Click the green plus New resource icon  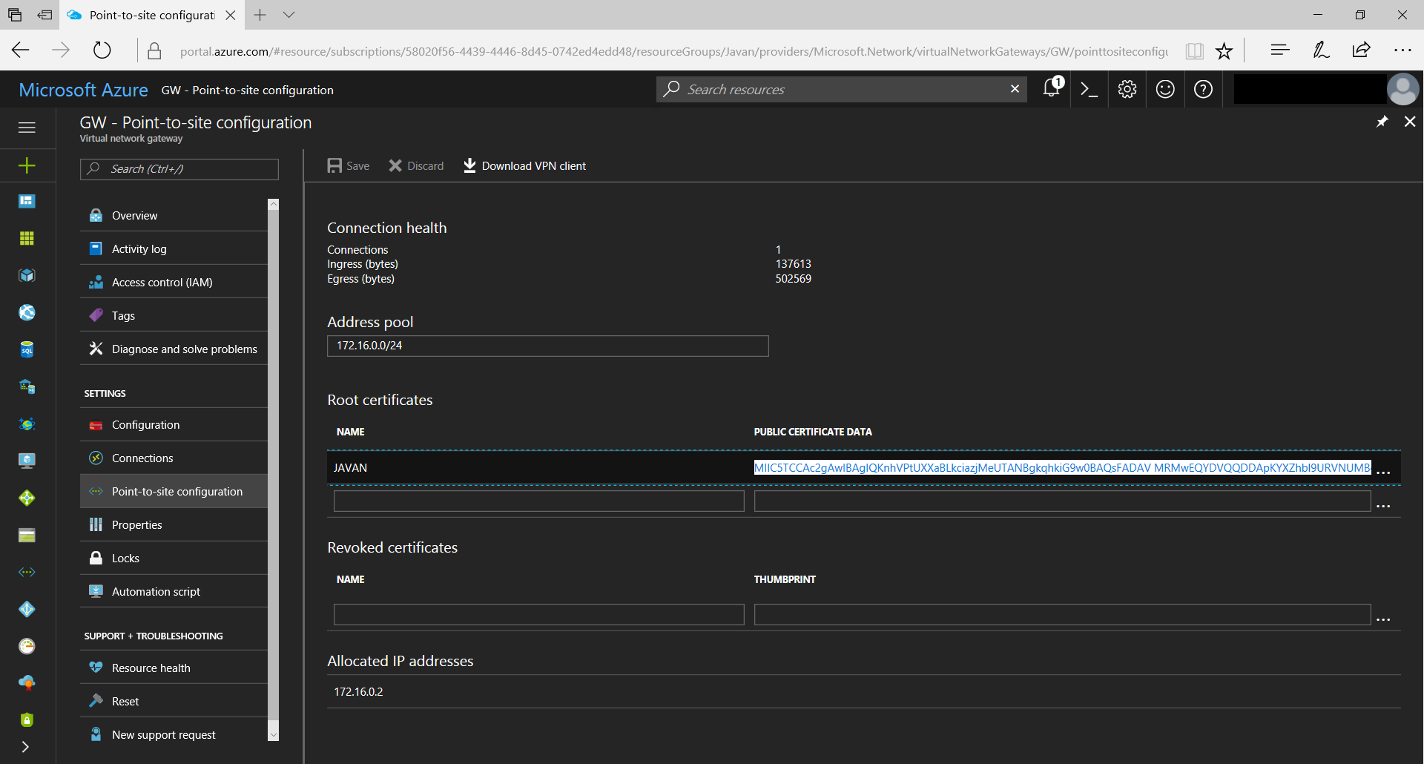(27, 165)
